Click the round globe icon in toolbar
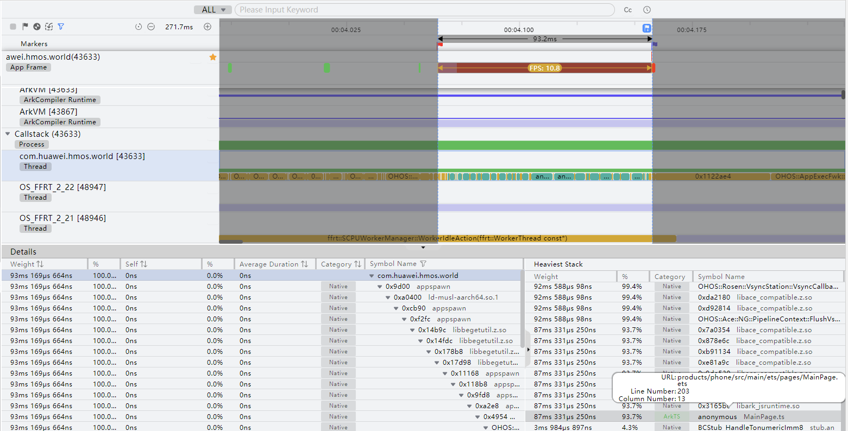Viewport: 848px width, 431px height. pos(37,27)
